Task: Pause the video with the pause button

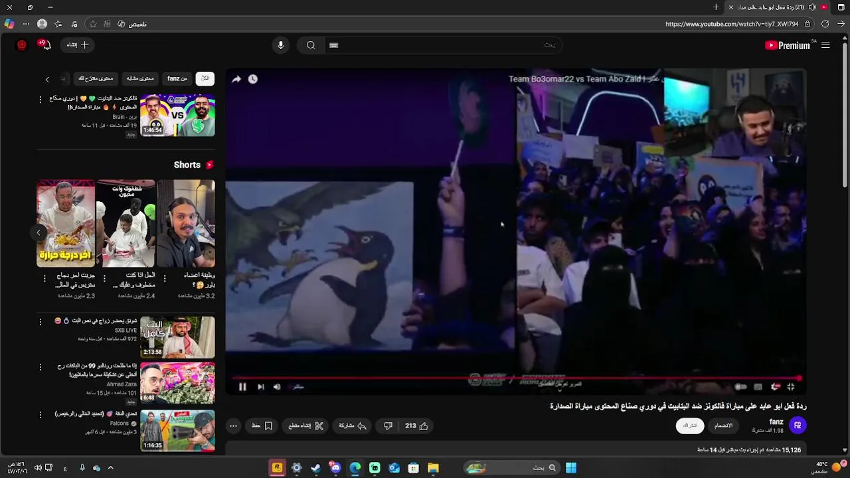Action: [x=242, y=387]
